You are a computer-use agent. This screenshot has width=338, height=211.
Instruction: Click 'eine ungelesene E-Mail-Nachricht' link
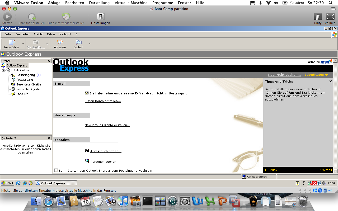pyautogui.click(x=134, y=93)
